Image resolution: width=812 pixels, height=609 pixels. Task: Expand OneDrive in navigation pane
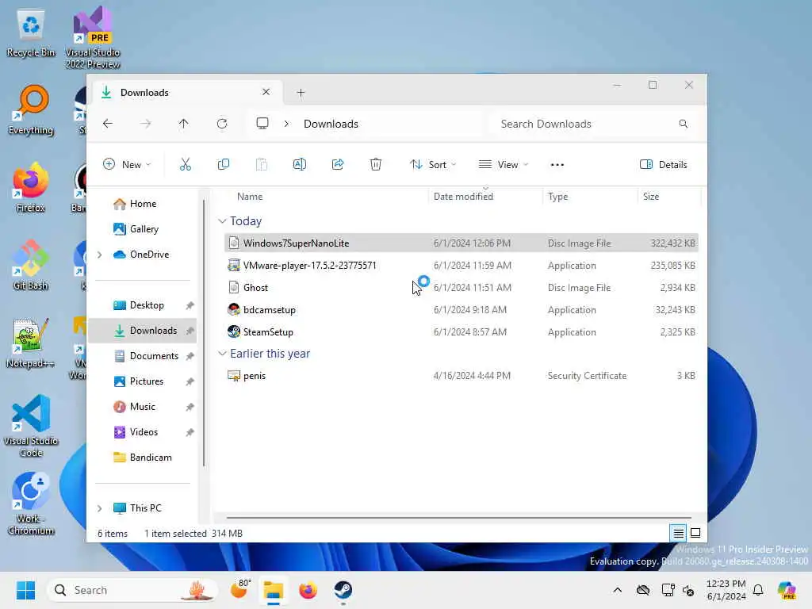click(x=99, y=255)
